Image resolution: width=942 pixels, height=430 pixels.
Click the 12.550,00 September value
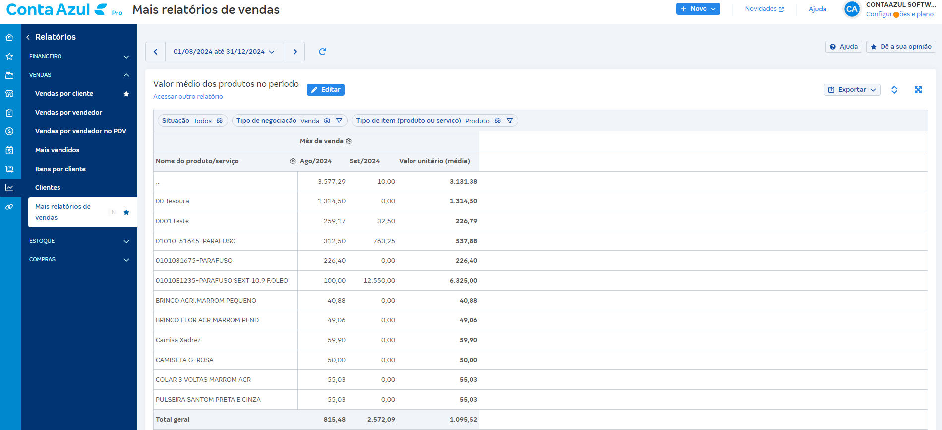coord(379,281)
